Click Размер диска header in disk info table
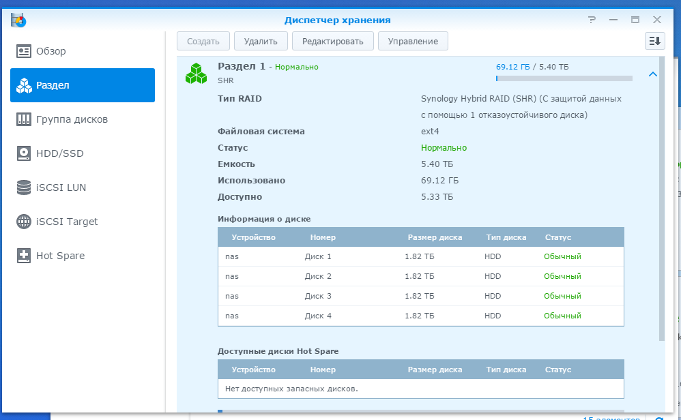681x420 pixels. pos(435,237)
